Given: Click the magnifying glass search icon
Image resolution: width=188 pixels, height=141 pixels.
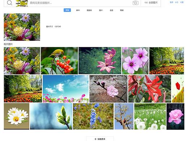Looking at the screenshot, I should [x=9, y=3].
